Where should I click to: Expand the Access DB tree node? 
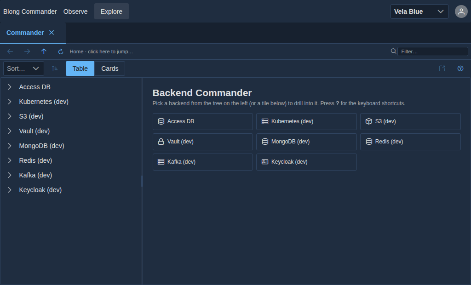click(10, 87)
